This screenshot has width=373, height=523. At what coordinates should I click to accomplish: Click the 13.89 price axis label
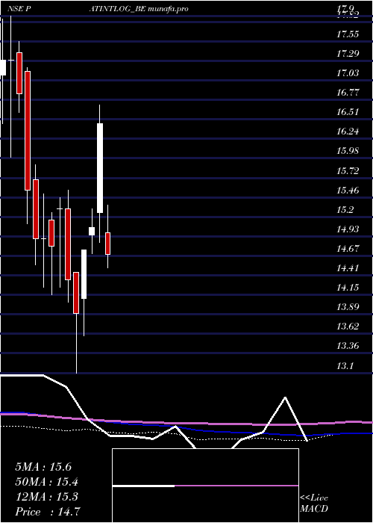tap(348, 307)
